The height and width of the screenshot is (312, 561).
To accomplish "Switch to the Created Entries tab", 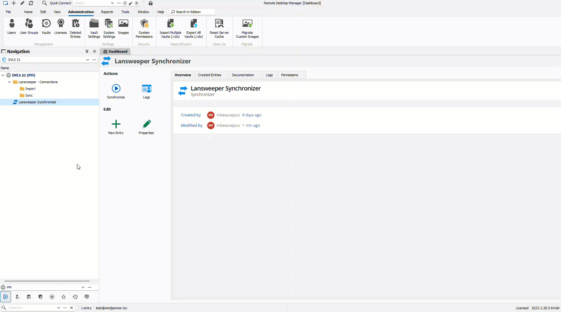I will pyautogui.click(x=209, y=75).
